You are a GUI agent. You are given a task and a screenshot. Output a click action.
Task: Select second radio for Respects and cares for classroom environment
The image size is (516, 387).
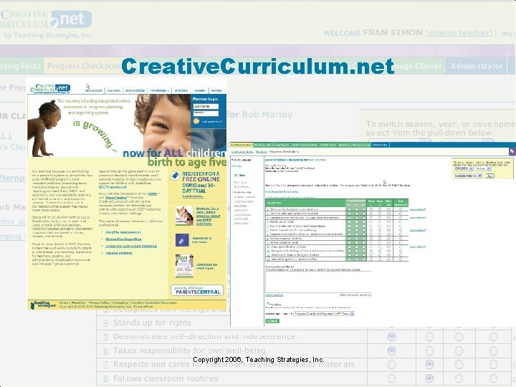[x=429, y=365]
